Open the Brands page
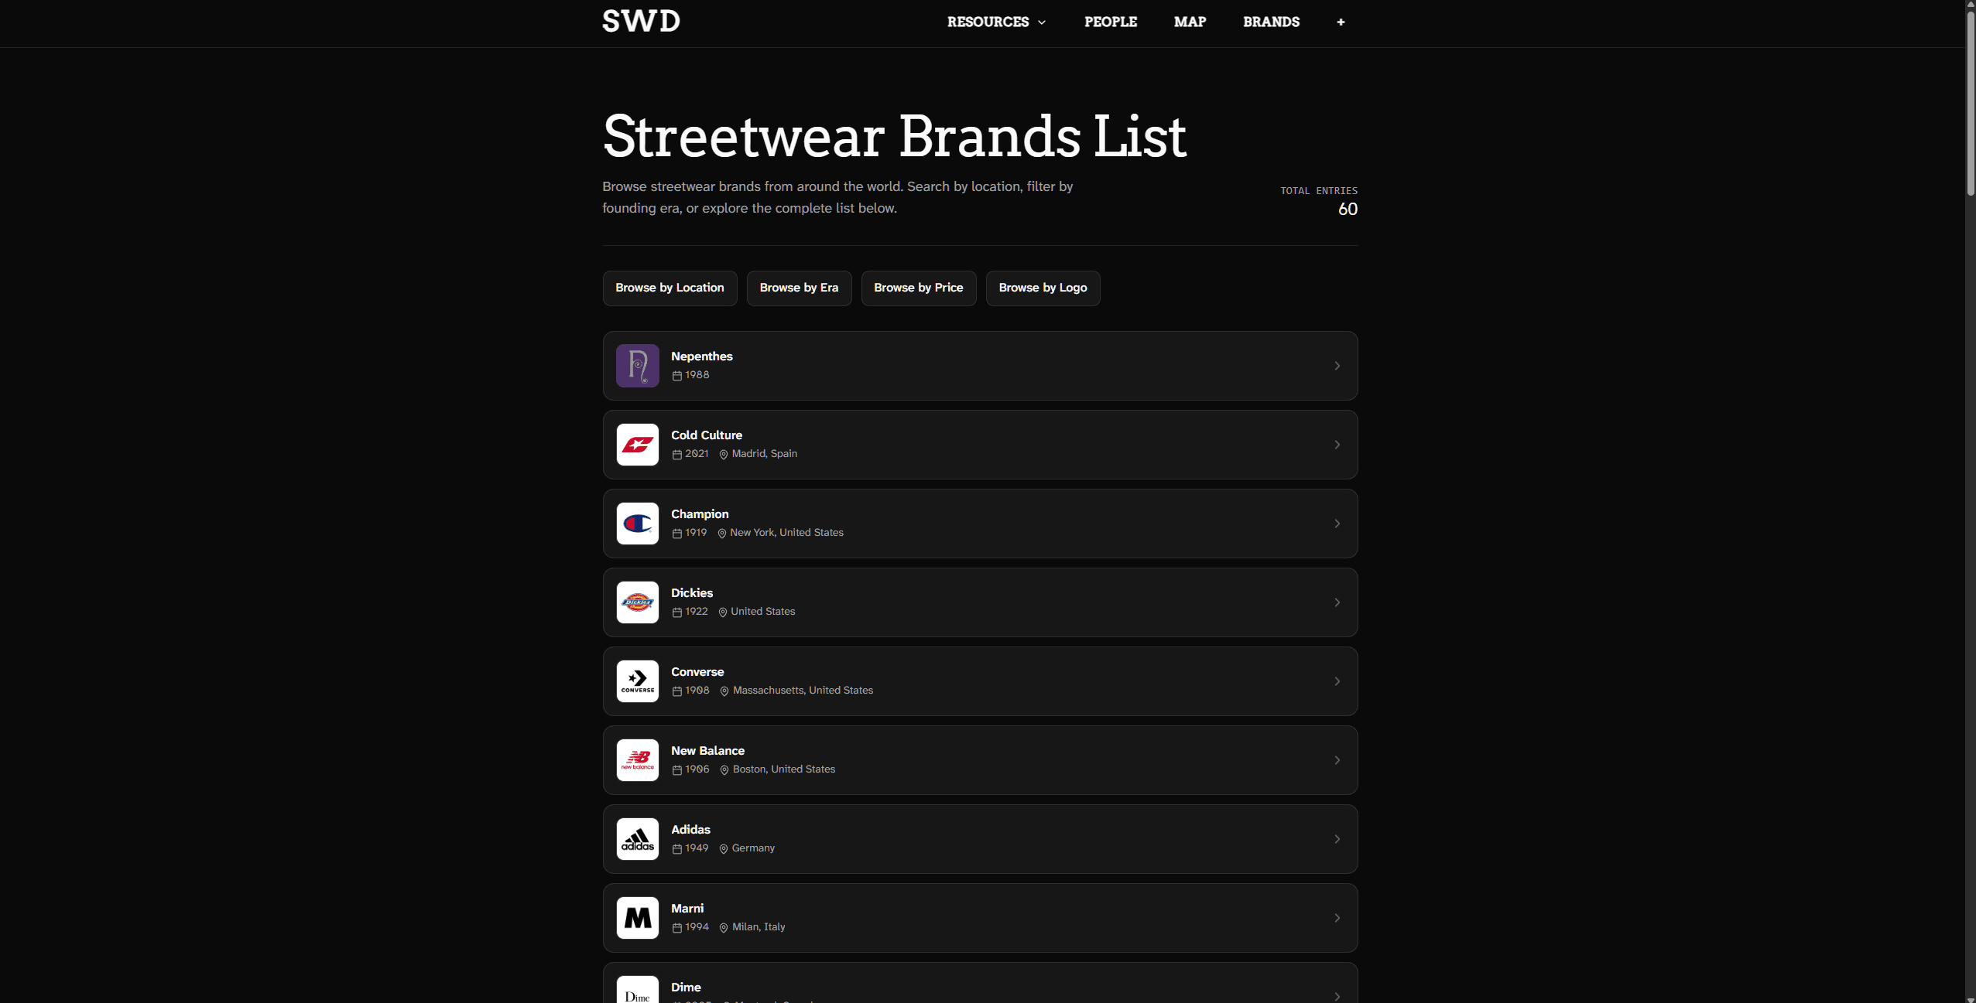The width and height of the screenshot is (1976, 1003). (1271, 22)
